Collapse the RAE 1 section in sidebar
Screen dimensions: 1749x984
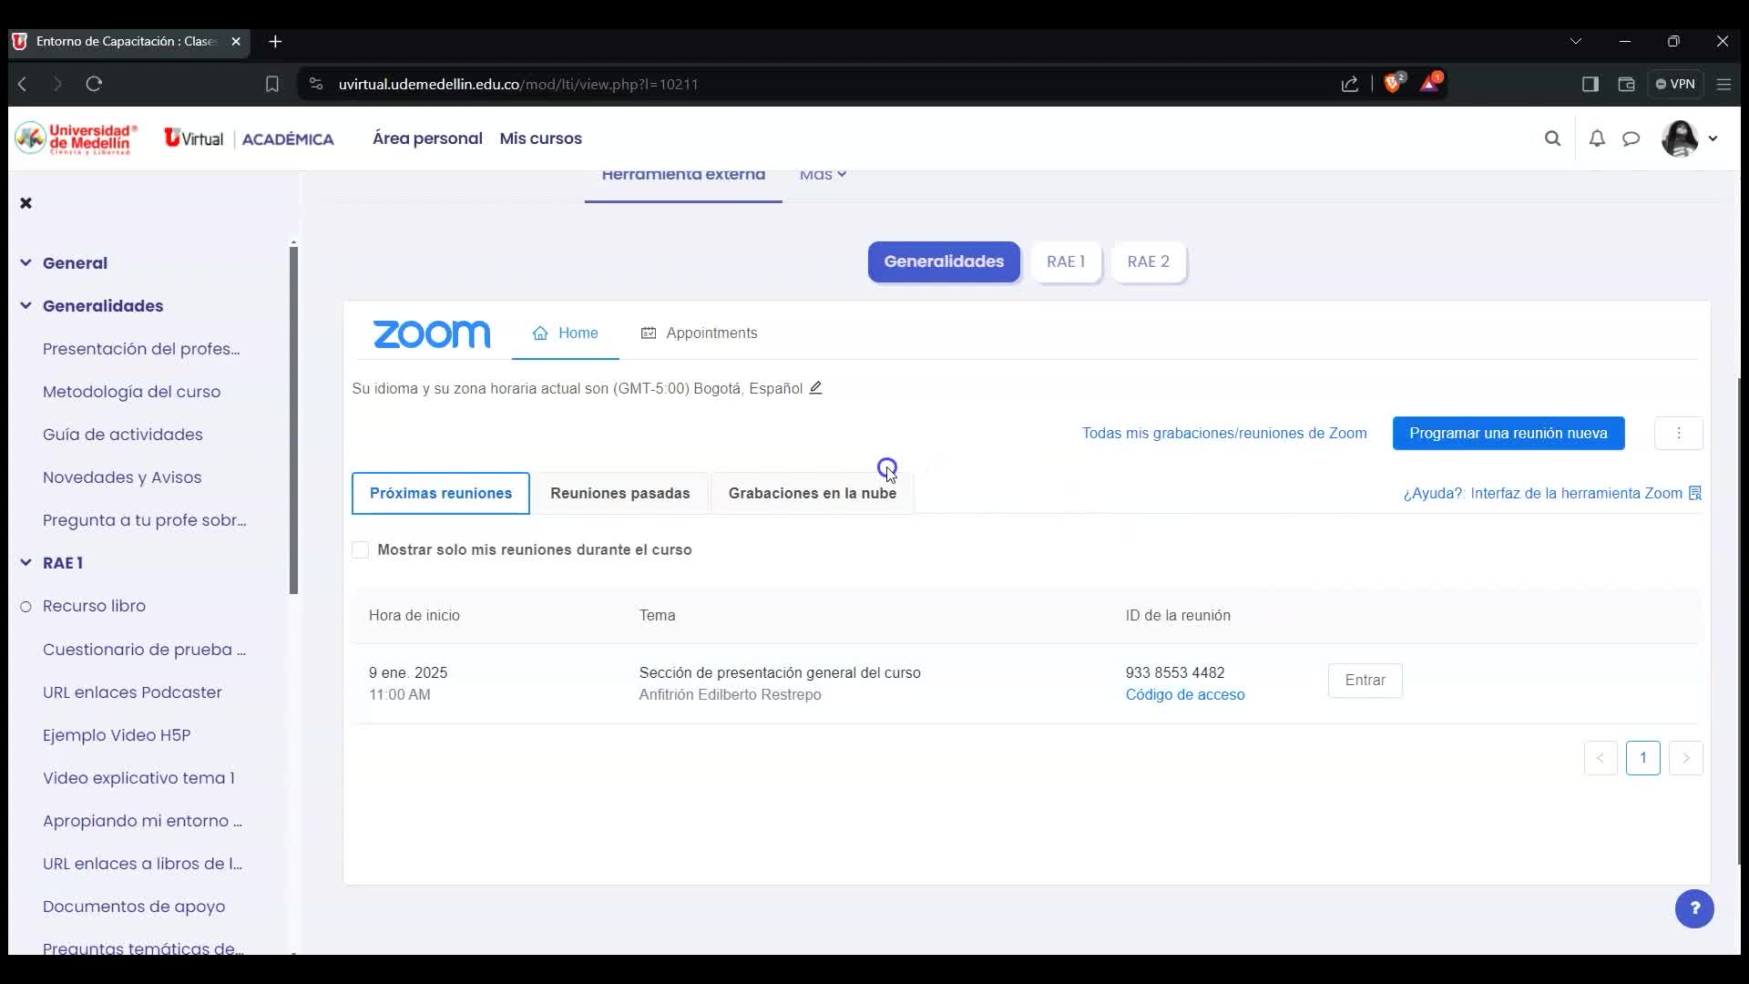[26, 562]
